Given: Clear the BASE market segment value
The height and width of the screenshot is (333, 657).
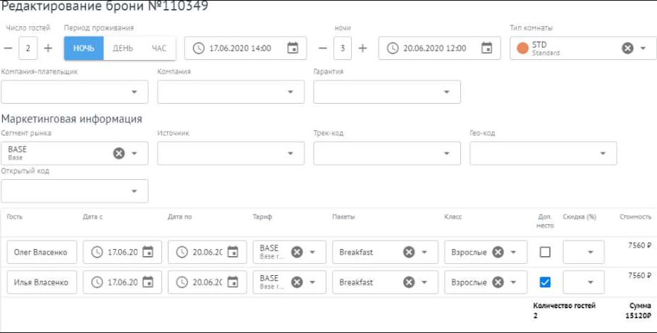Looking at the screenshot, I should coord(119,153).
